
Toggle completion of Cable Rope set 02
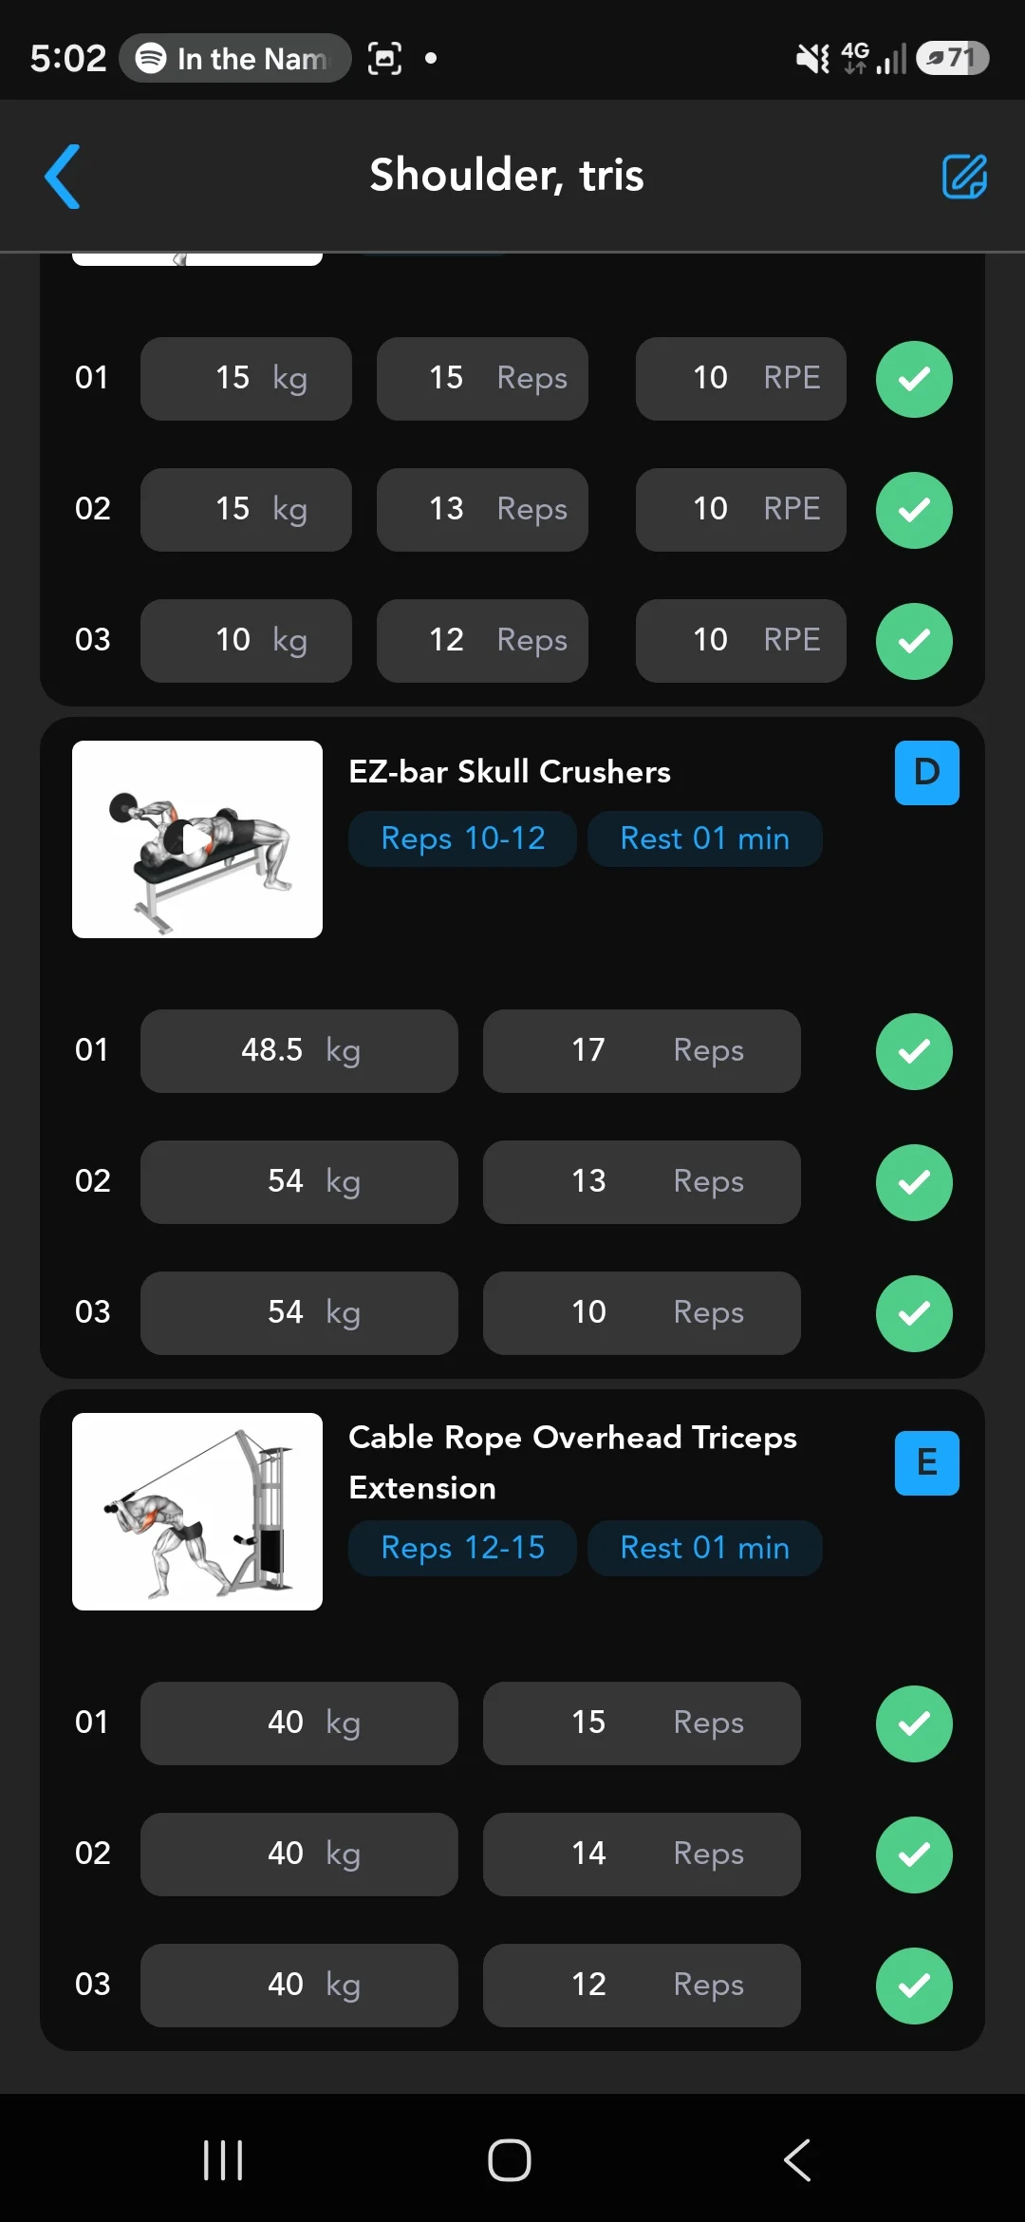pyautogui.click(x=914, y=1855)
